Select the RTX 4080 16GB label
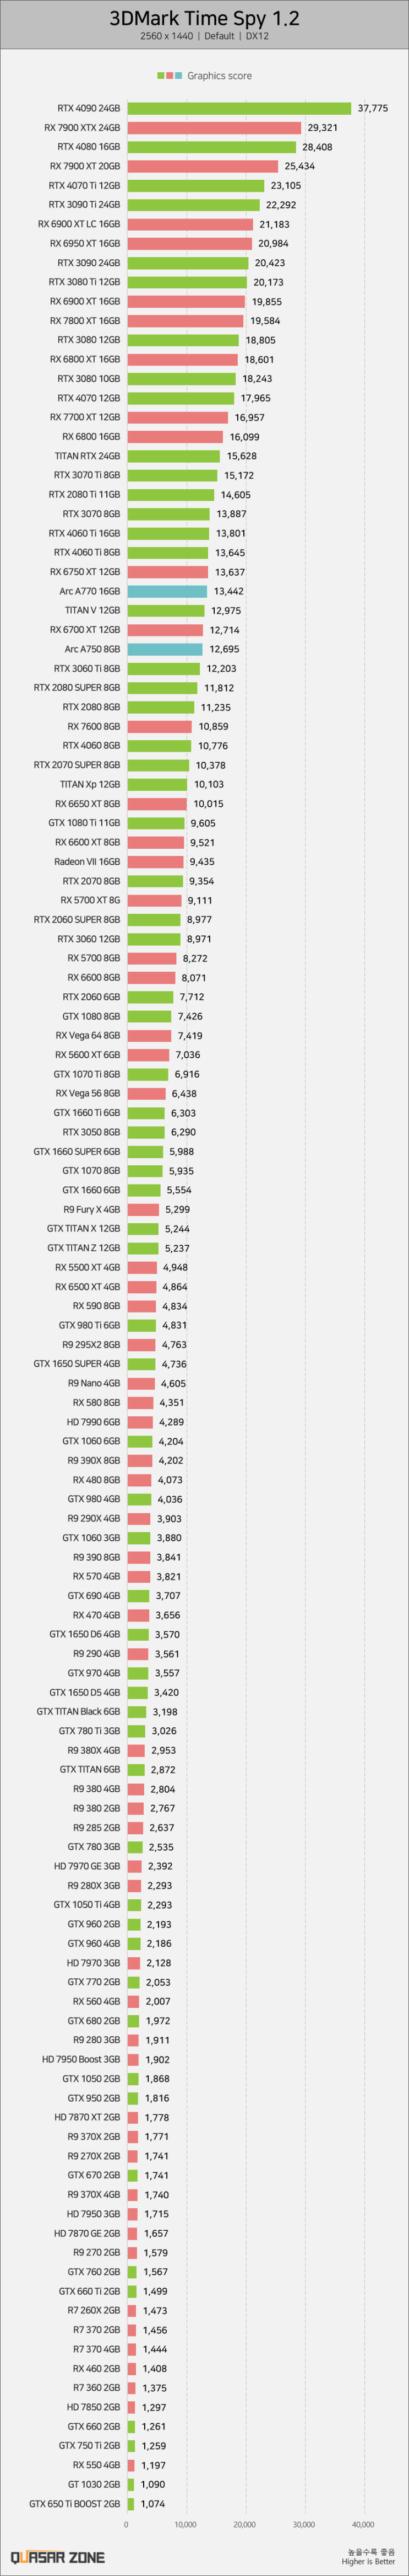 coord(89,147)
